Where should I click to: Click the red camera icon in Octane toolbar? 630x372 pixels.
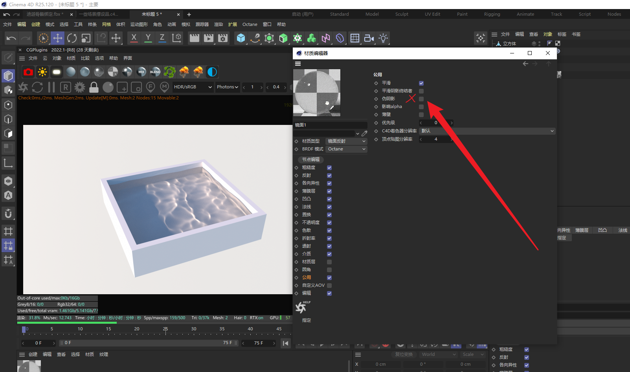(28, 72)
